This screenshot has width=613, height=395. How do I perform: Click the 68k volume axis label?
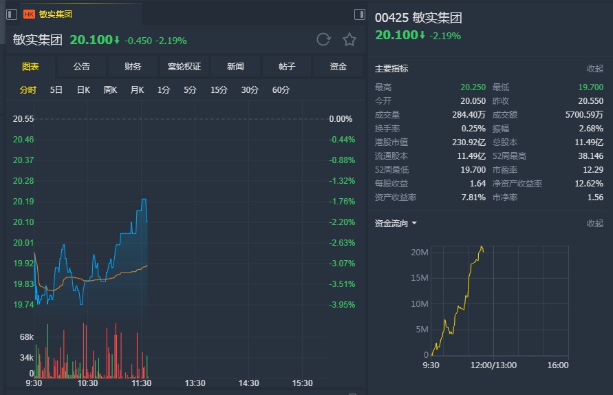(27, 337)
